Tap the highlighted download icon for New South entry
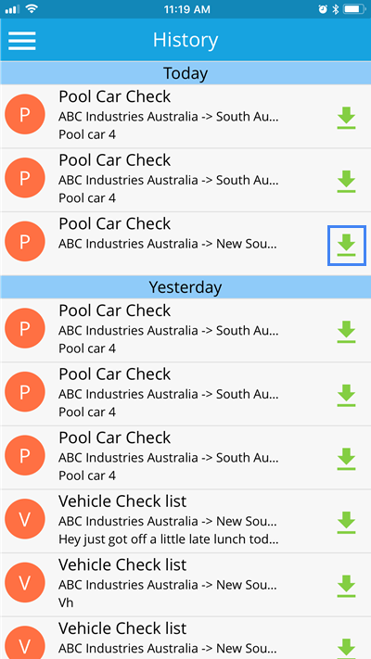371x659 pixels. 347,246
